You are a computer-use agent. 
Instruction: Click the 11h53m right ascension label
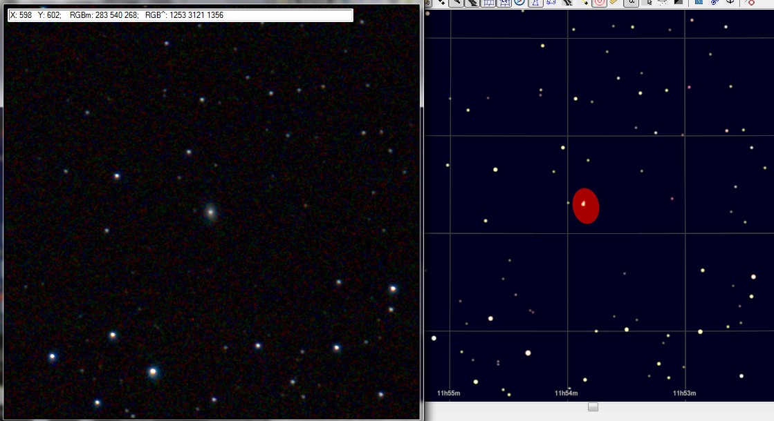pyautogui.click(x=683, y=393)
